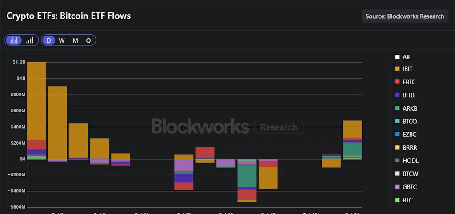Viewport: 455px width, 214px height.
Task: Toggle BTCO series in legend
Action: coord(406,122)
